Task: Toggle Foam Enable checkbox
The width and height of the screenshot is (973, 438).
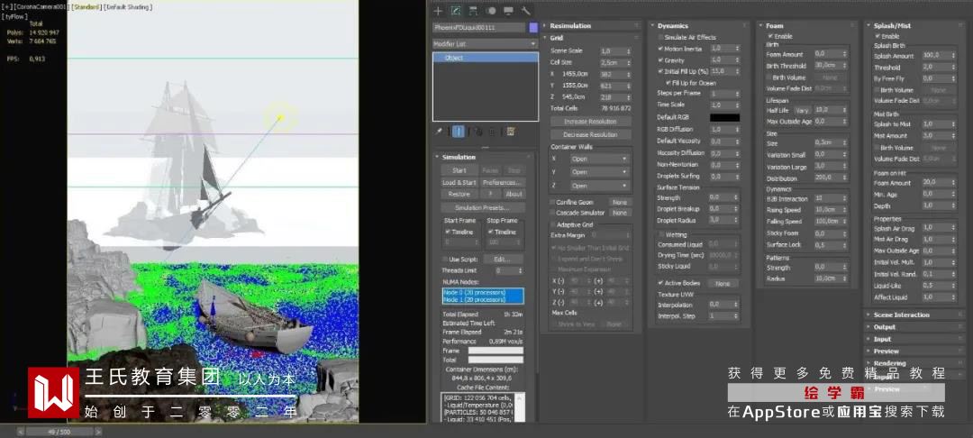Action: (x=770, y=37)
